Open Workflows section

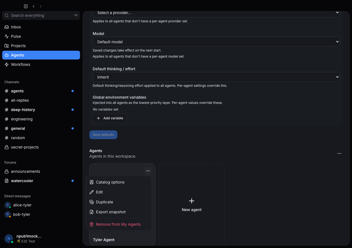[41, 64]
